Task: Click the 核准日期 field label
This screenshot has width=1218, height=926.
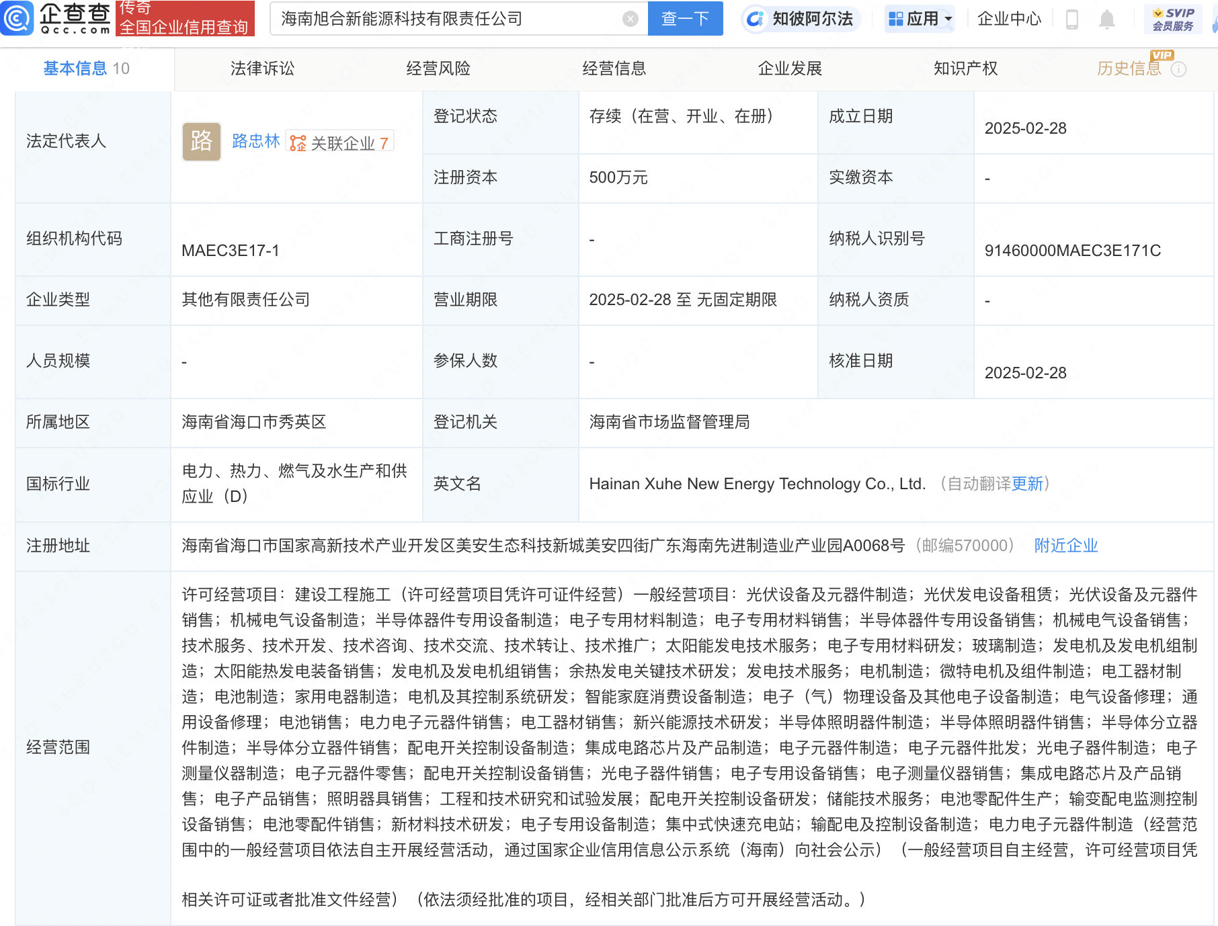Action: pos(860,361)
